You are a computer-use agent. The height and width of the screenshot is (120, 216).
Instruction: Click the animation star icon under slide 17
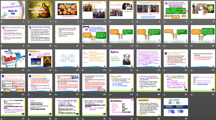pos(2,70)
